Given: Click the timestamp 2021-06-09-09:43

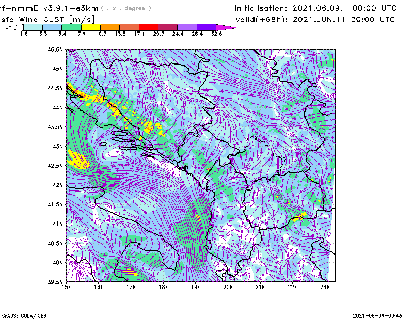Looking at the screenshot, I should [377, 316].
